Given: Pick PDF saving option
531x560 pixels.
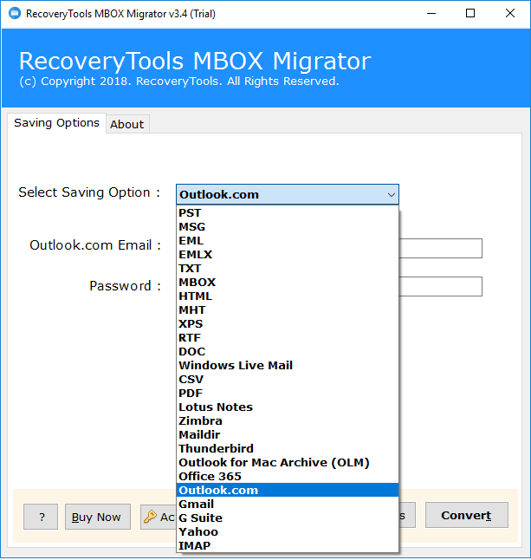Looking at the screenshot, I should coord(288,394).
